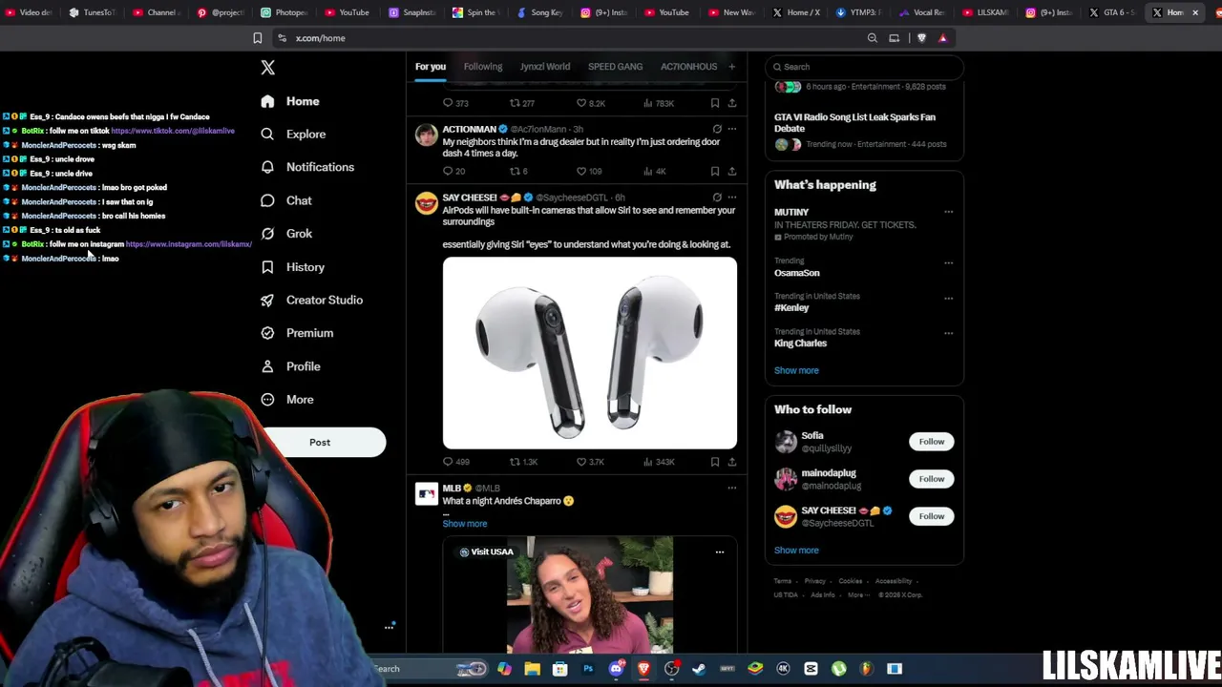Viewport: 1222px width, 687px height.
Task: Click the zoom icon in the address bar
Action: click(872, 38)
